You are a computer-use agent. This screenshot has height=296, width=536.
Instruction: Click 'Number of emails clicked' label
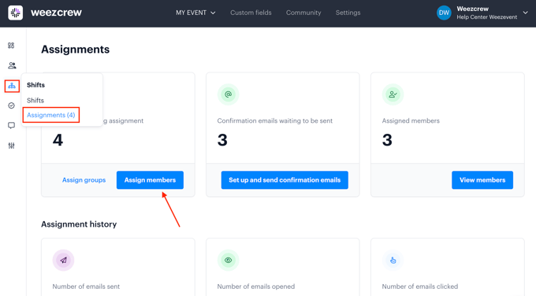420,287
